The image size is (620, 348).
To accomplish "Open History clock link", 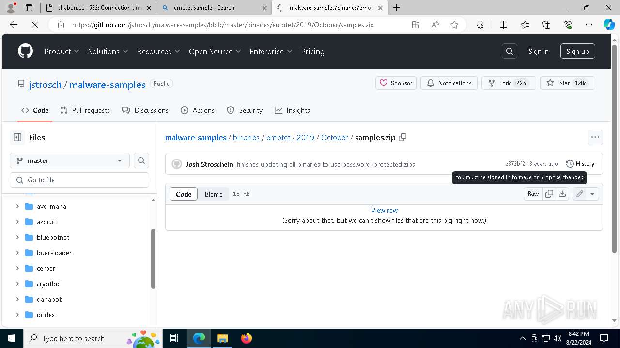I will pos(580,164).
